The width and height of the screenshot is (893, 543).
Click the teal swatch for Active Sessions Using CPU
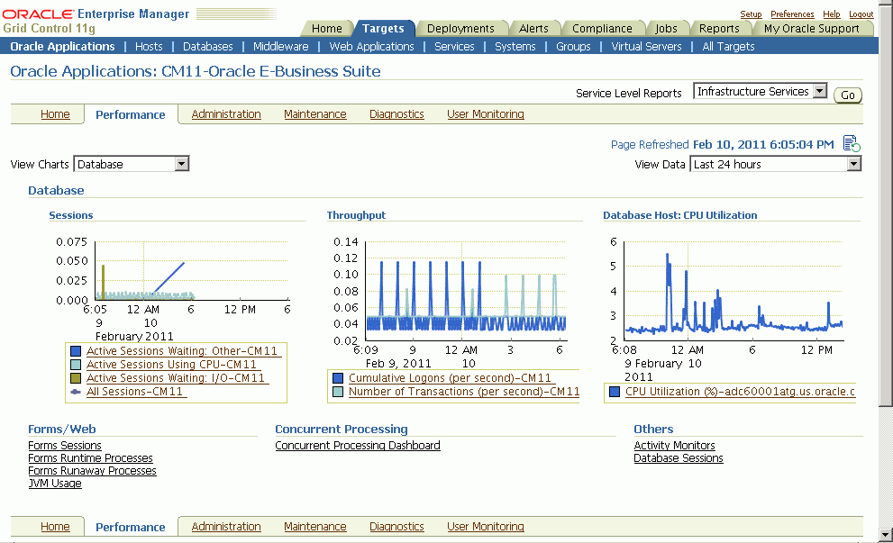(x=76, y=365)
